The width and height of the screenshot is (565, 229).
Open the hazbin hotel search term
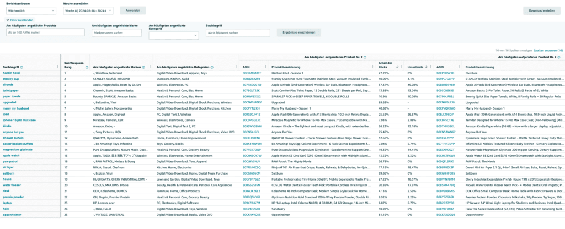coord(12,73)
